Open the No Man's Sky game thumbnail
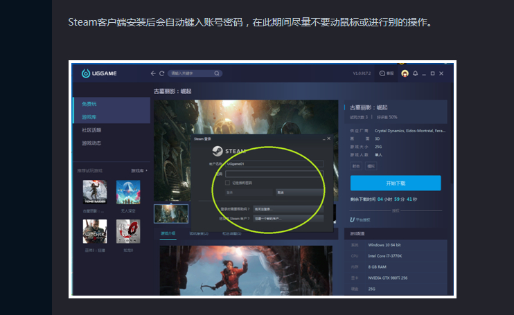The image size is (514, 315). click(x=128, y=192)
